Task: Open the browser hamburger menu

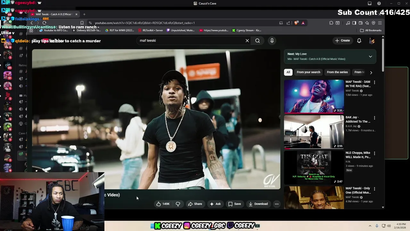Action: click(x=380, y=23)
